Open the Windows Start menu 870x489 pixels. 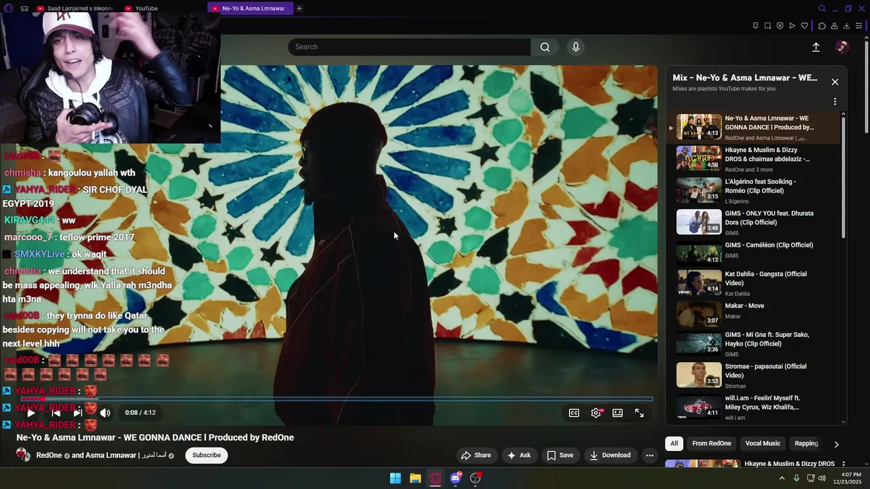coord(395,478)
